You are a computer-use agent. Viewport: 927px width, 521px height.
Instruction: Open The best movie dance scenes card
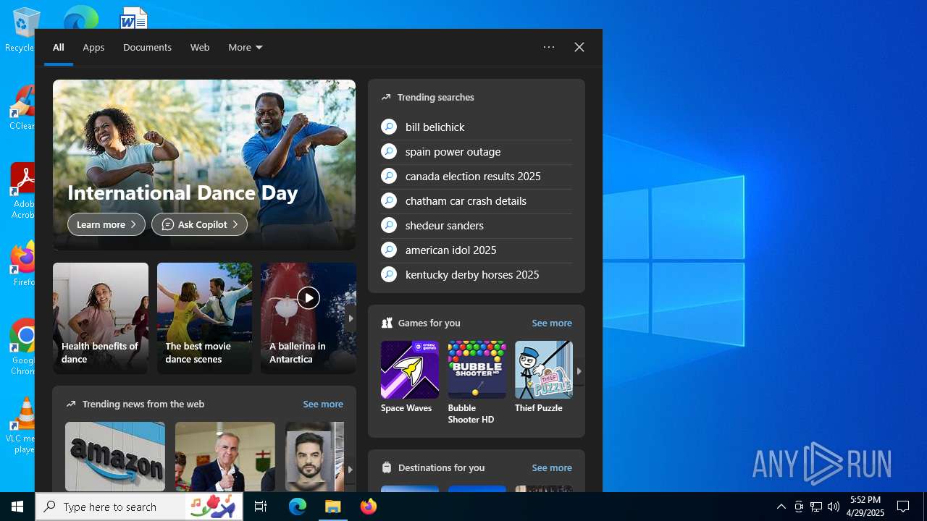pyautogui.click(x=204, y=318)
